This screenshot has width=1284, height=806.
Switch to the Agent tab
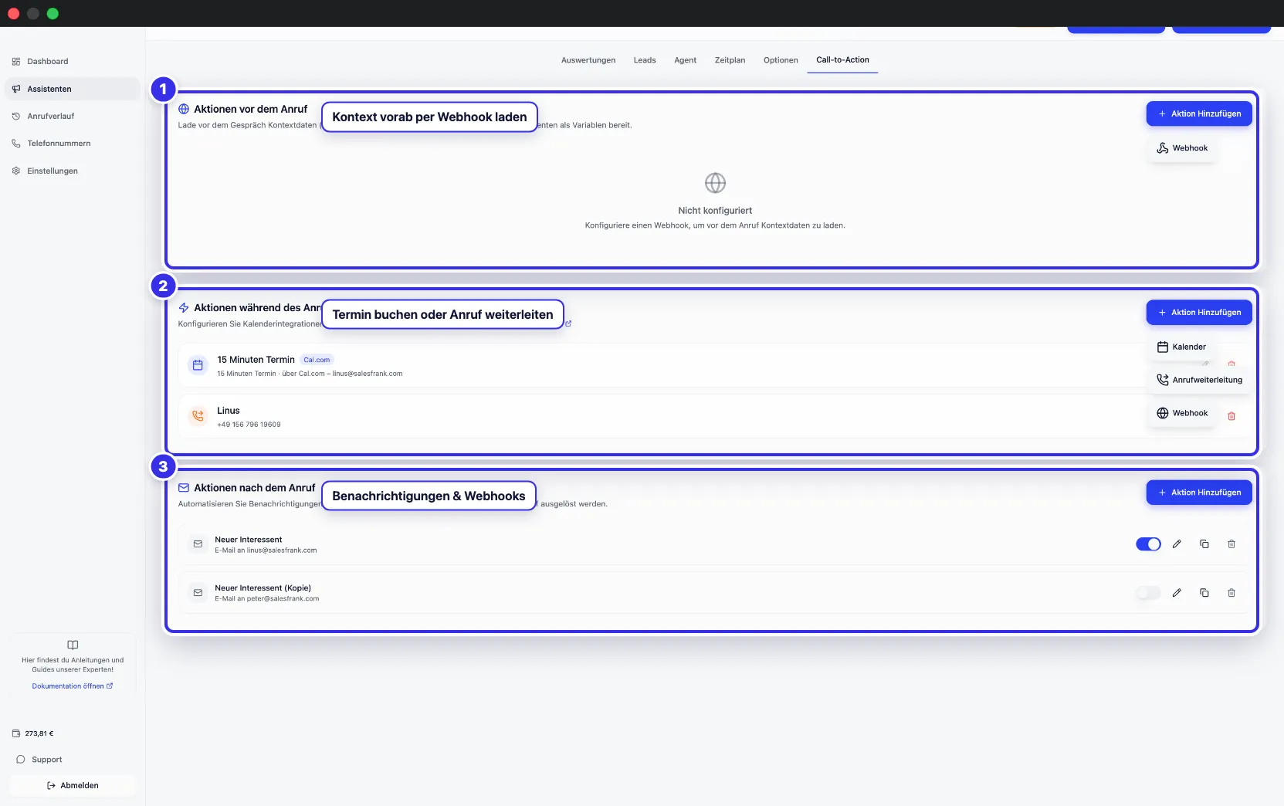[x=685, y=60]
